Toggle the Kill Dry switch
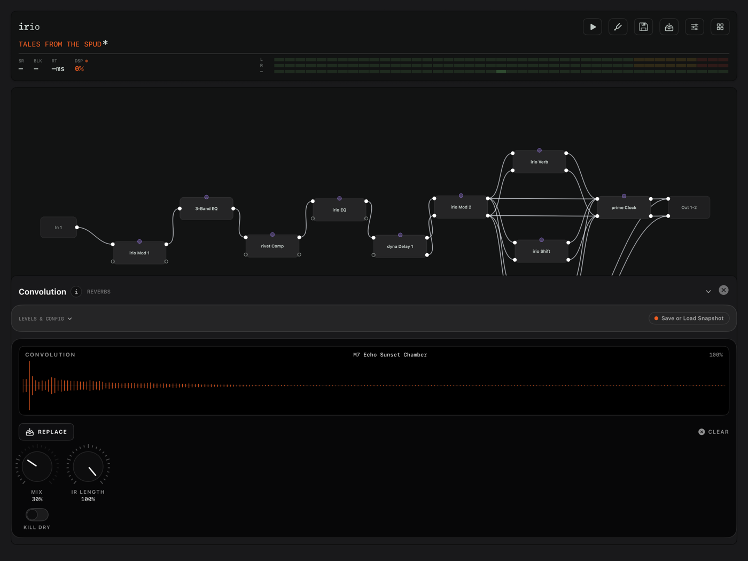The image size is (748, 561). tap(37, 515)
